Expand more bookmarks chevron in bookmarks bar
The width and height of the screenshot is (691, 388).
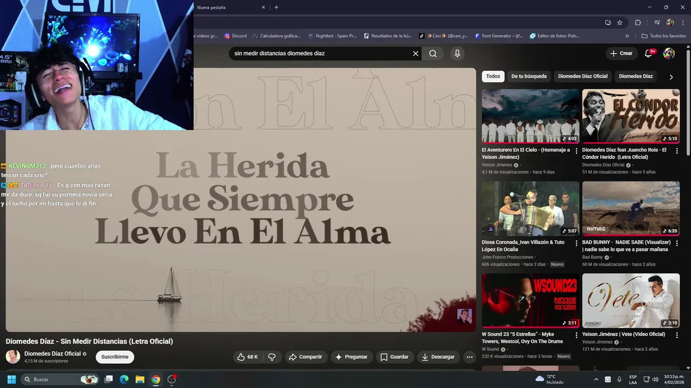[x=627, y=36]
